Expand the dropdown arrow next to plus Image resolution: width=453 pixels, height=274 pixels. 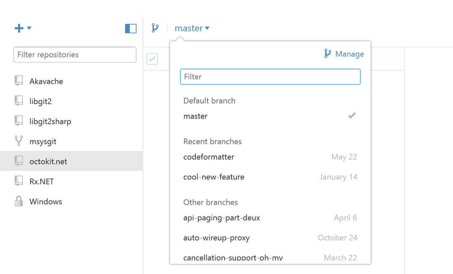29,28
